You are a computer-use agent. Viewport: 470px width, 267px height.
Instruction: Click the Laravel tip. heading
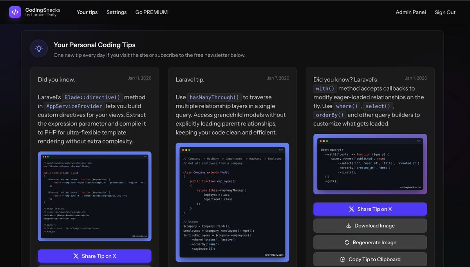tap(190, 80)
